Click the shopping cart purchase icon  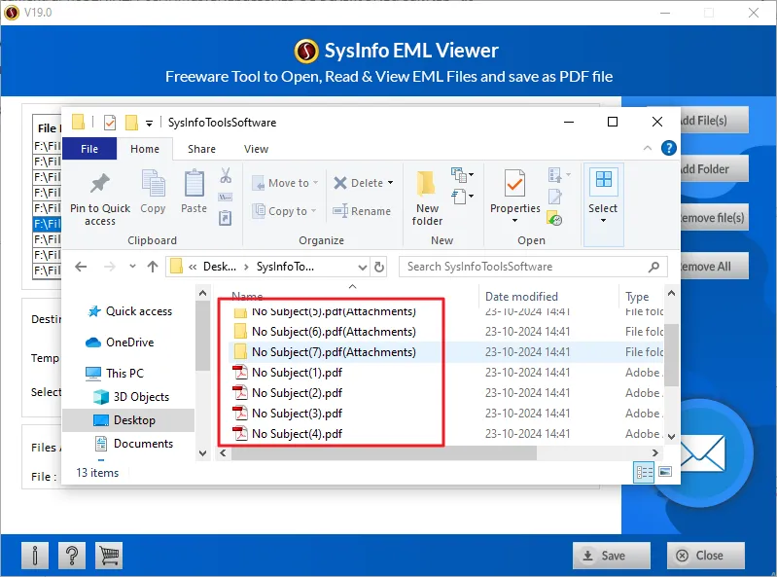pyautogui.click(x=110, y=556)
